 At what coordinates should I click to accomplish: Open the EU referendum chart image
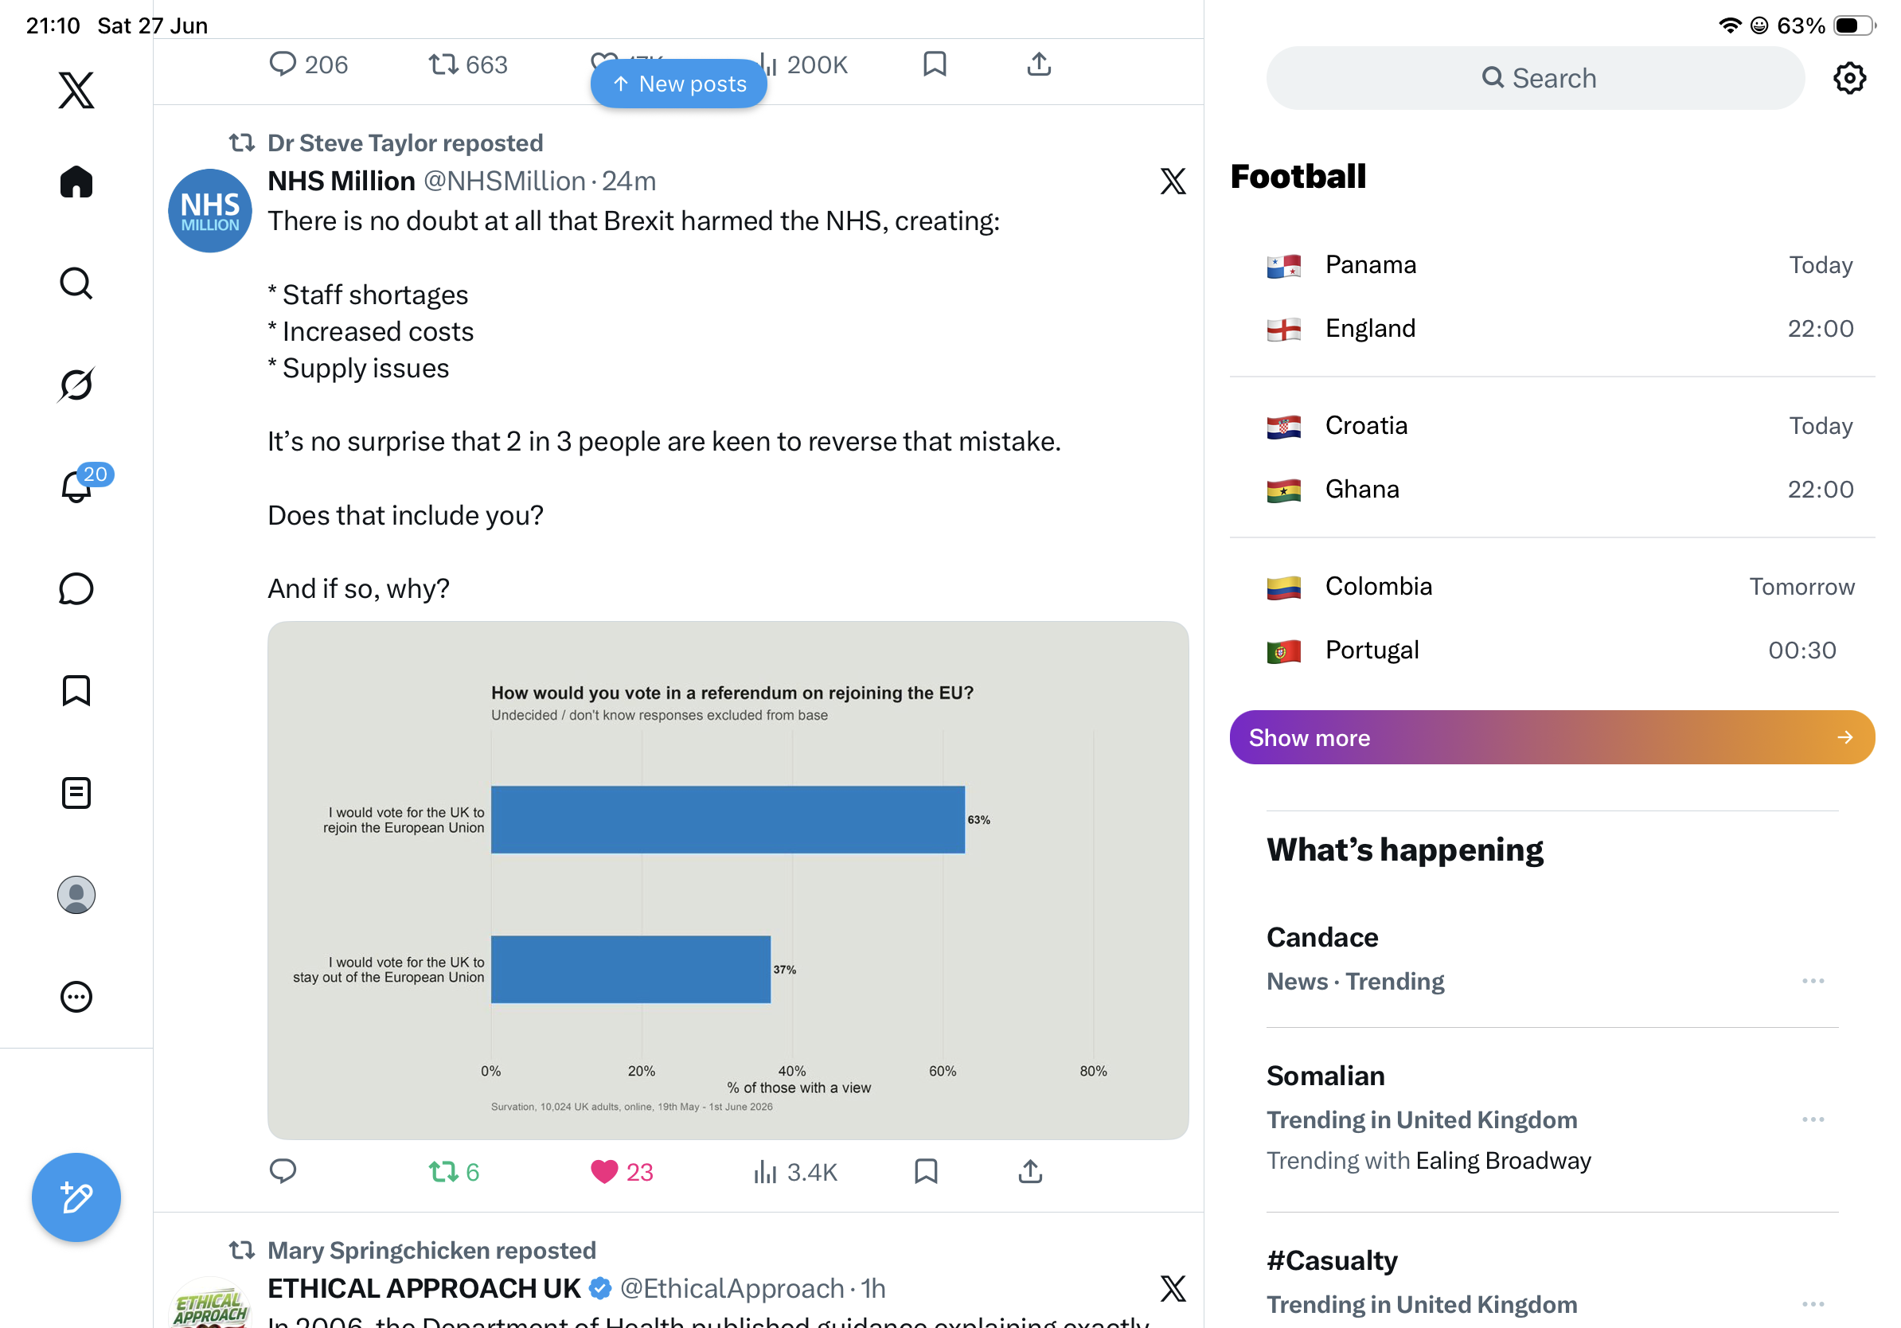(727, 880)
